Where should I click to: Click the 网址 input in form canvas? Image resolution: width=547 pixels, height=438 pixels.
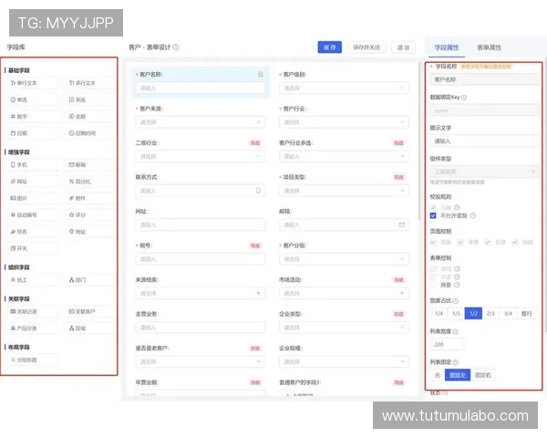[201, 225]
